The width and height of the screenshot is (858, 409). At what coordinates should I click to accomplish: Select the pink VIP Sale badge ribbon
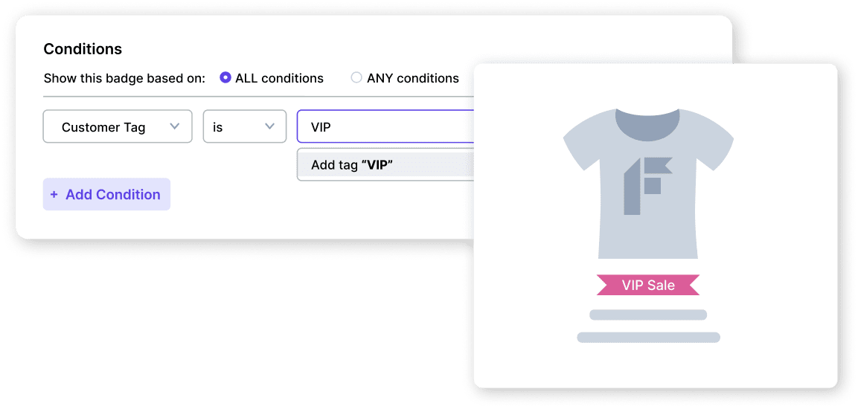click(x=648, y=285)
